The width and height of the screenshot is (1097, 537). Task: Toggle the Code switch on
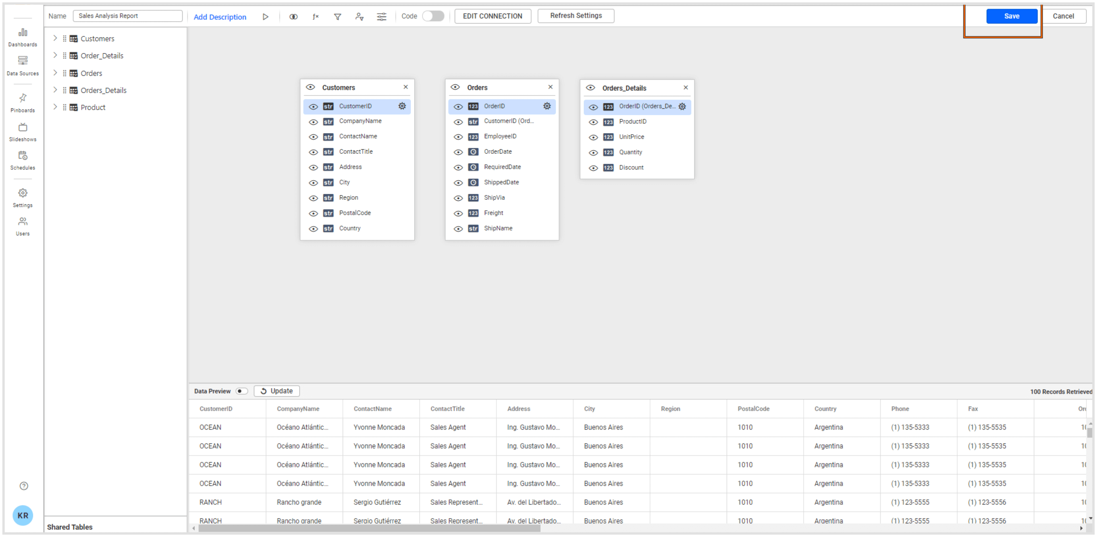coord(433,16)
